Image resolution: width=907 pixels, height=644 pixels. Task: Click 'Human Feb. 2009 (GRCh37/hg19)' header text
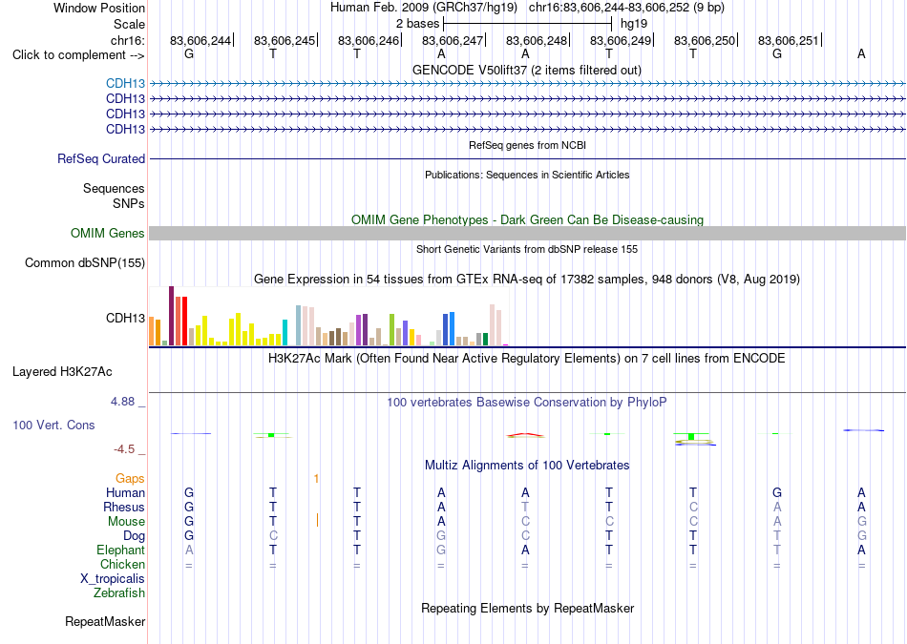[425, 8]
